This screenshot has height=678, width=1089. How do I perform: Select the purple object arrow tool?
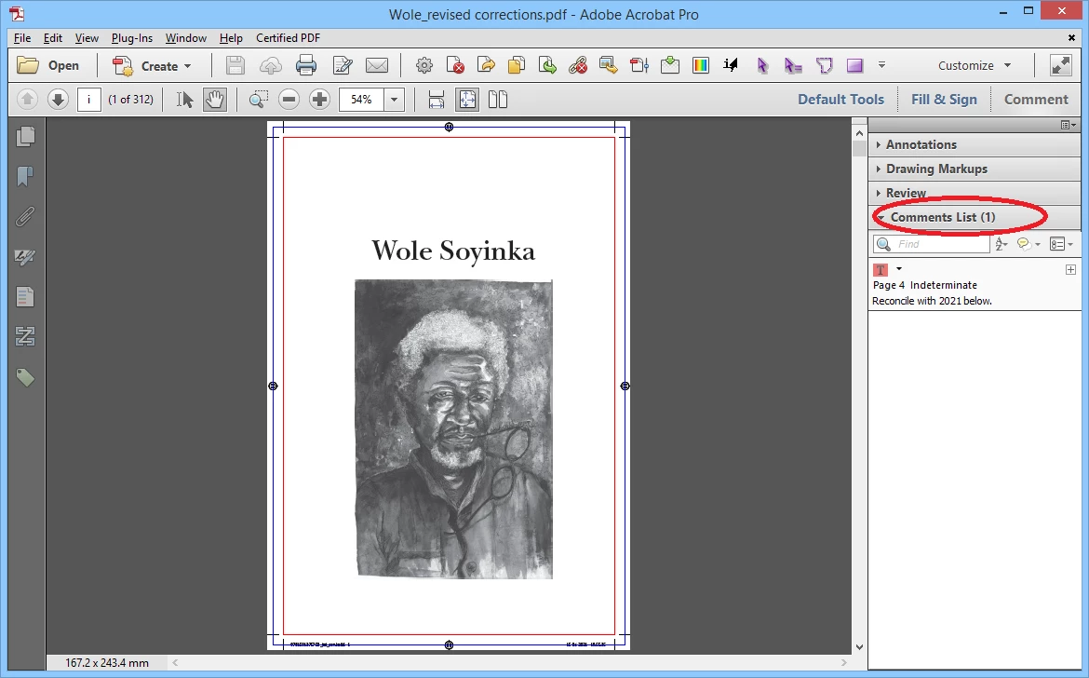762,66
